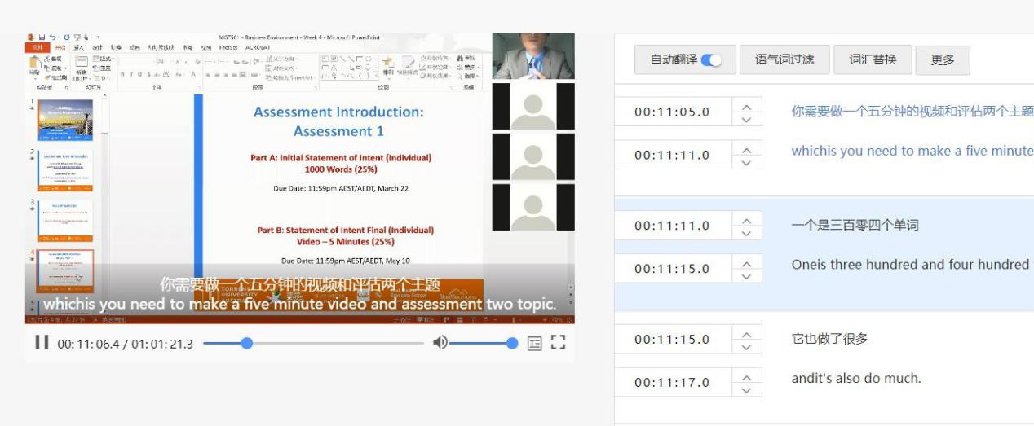Select subtitle text 你需要做一个五分钟的视频和评估两个主题
Image resolution: width=1034 pixels, height=426 pixels.
click(x=912, y=111)
